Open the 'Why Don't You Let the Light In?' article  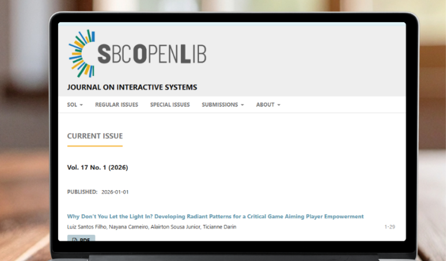point(215,216)
